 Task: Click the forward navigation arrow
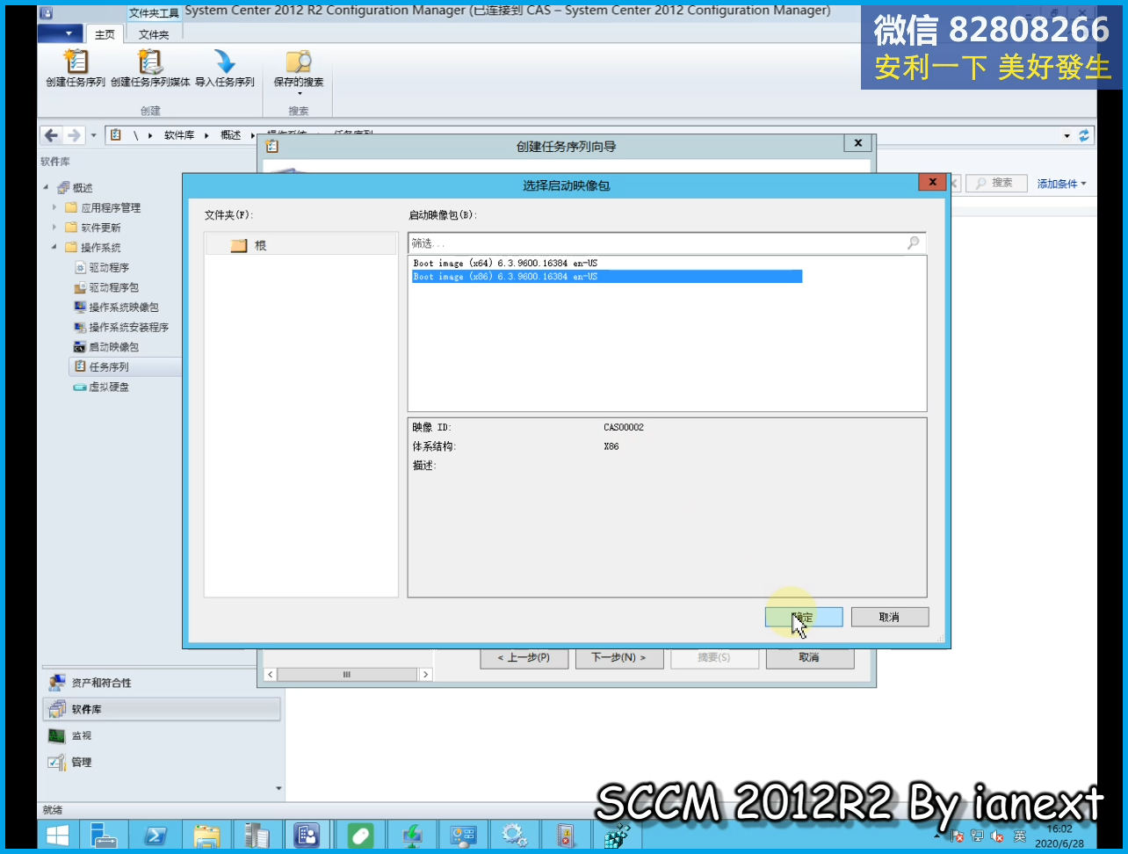pyautogui.click(x=74, y=135)
